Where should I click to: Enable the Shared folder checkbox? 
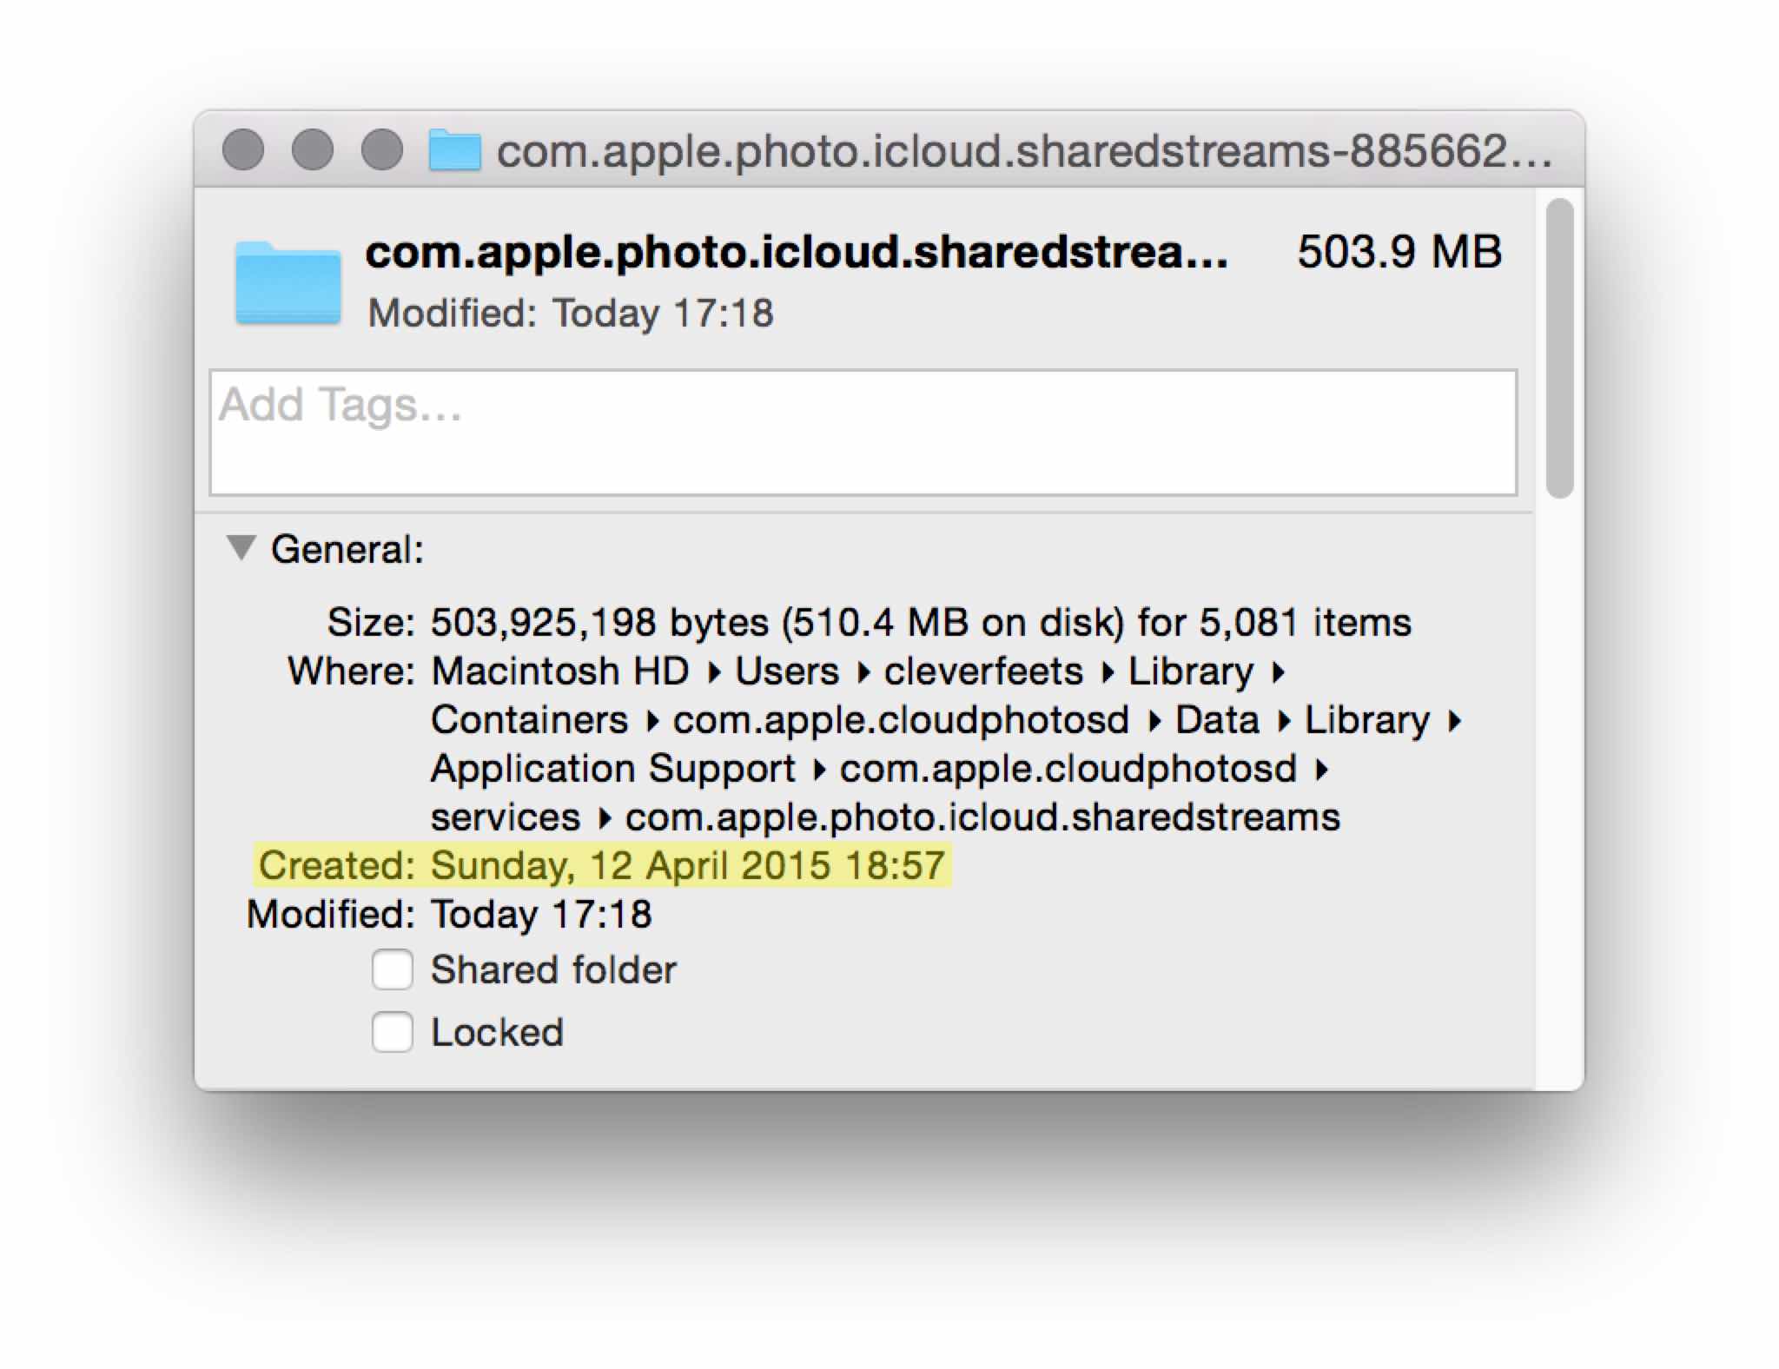(393, 969)
